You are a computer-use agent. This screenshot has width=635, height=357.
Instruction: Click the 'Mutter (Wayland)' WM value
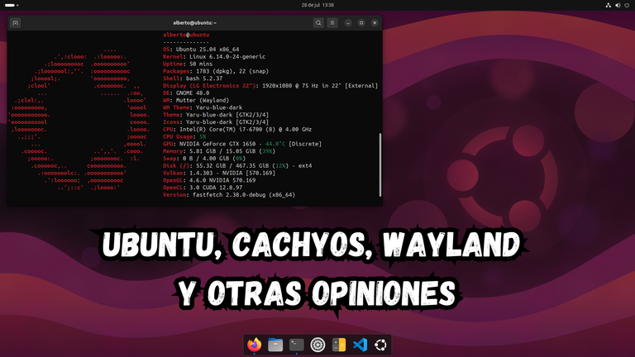(x=203, y=100)
